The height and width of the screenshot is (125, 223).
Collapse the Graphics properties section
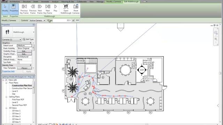[x=30, y=43]
